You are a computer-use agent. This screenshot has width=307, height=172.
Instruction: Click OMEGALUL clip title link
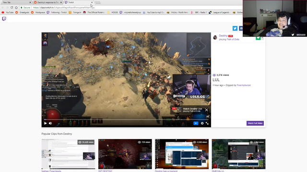[218, 171]
